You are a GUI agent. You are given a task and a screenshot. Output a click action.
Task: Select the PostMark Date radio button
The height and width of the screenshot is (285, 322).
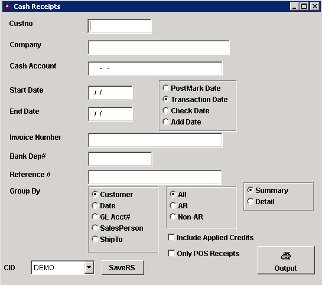165,88
